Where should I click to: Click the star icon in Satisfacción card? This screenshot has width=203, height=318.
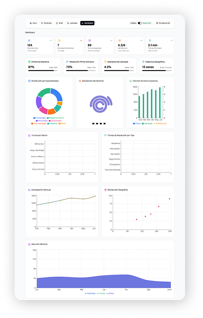[120, 40]
